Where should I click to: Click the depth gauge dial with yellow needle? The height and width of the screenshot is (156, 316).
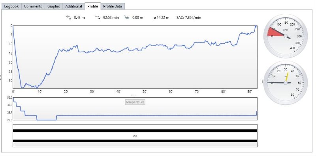286,83
